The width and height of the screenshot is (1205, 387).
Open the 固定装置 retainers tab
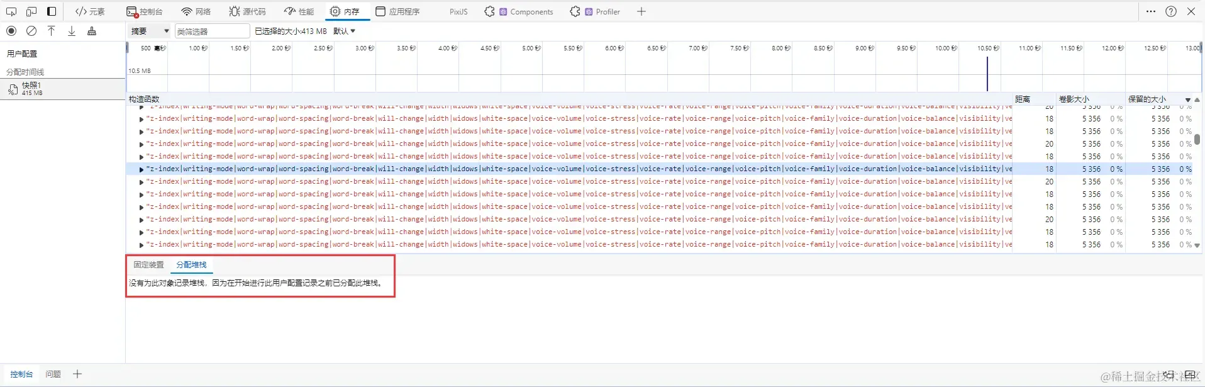[x=148, y=265]
